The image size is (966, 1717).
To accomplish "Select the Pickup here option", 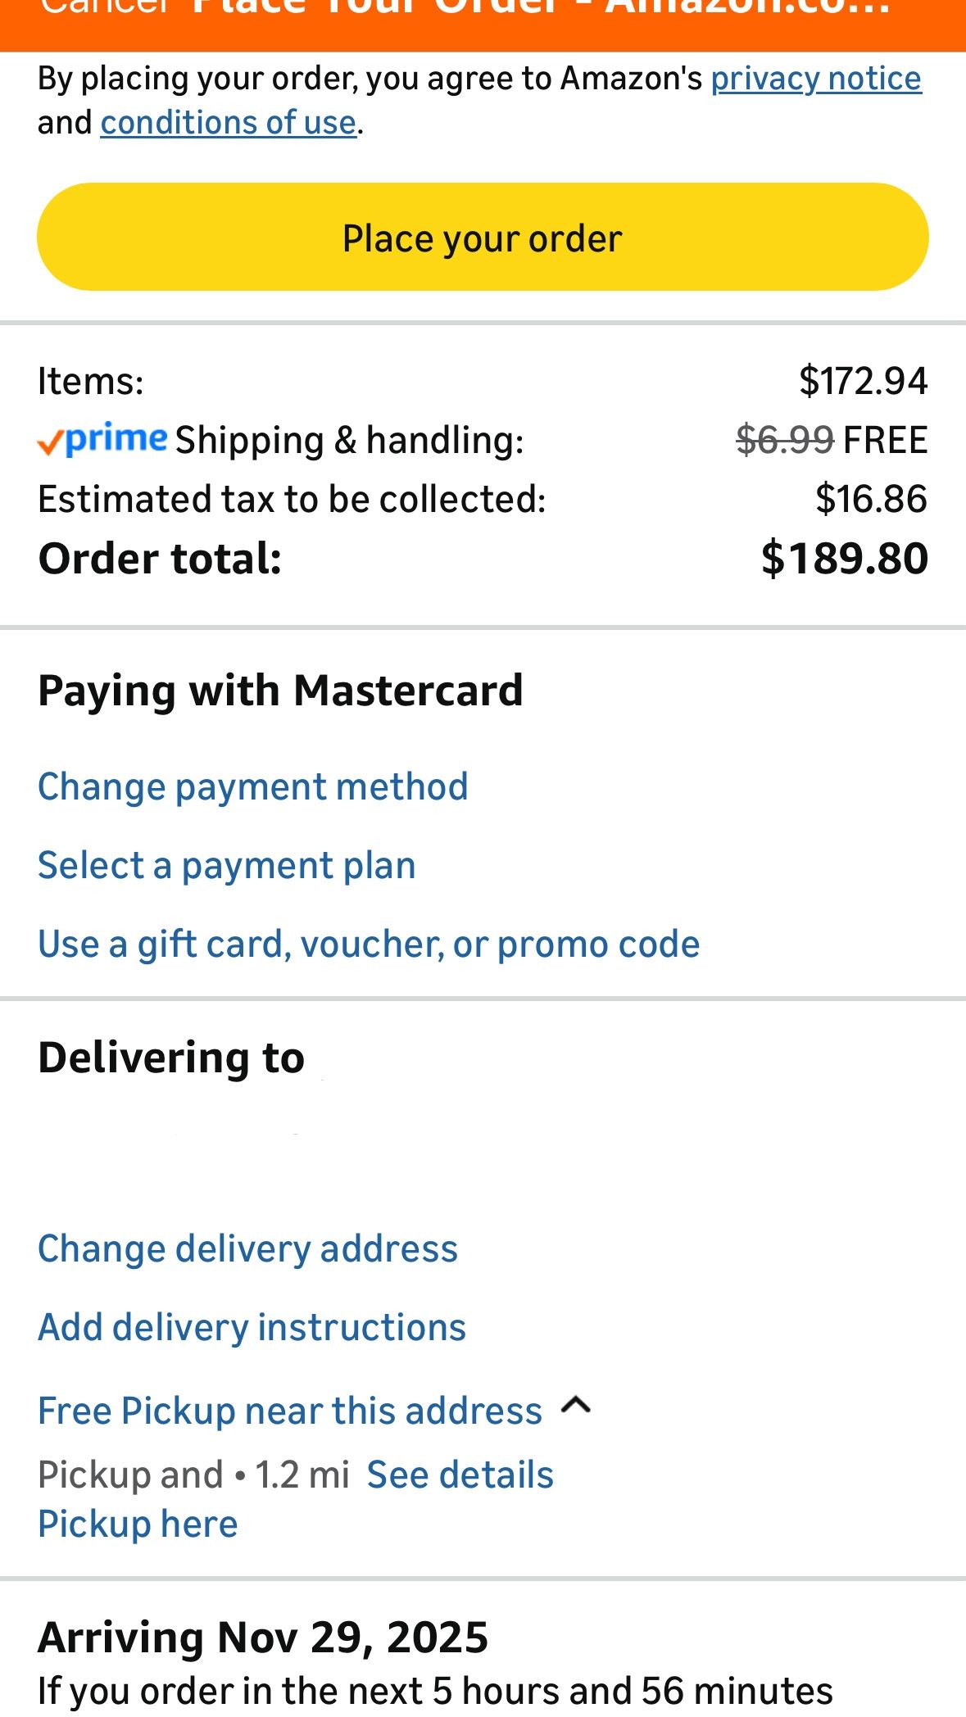I will (x=137, y=1523).
